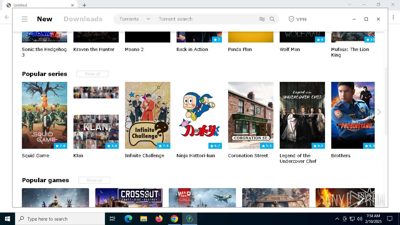Click Back in Action title
The height and width of the screenshot is (225, 400).
(x=192, y=49)
